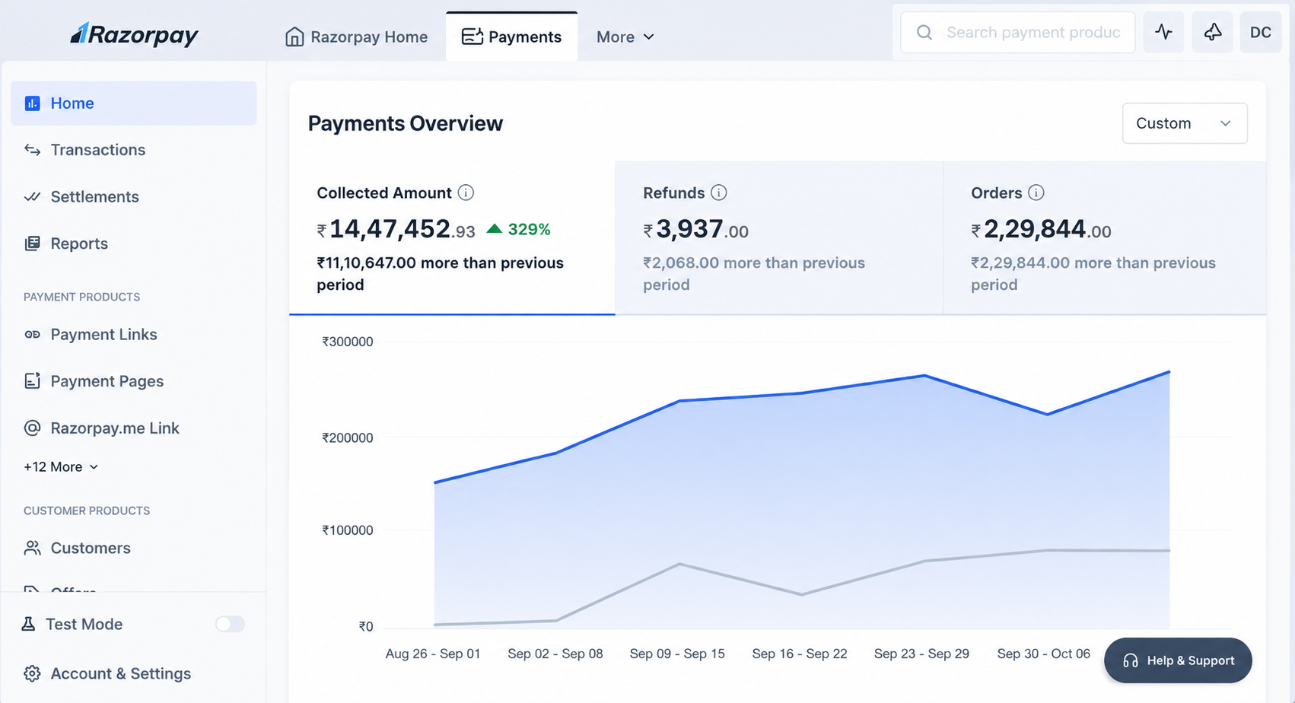The width and height of the screenshot is (1295, 703).
Task: Click the blue line peak at Sep 23 - Sep 29
Action: [x=924, y=375]
